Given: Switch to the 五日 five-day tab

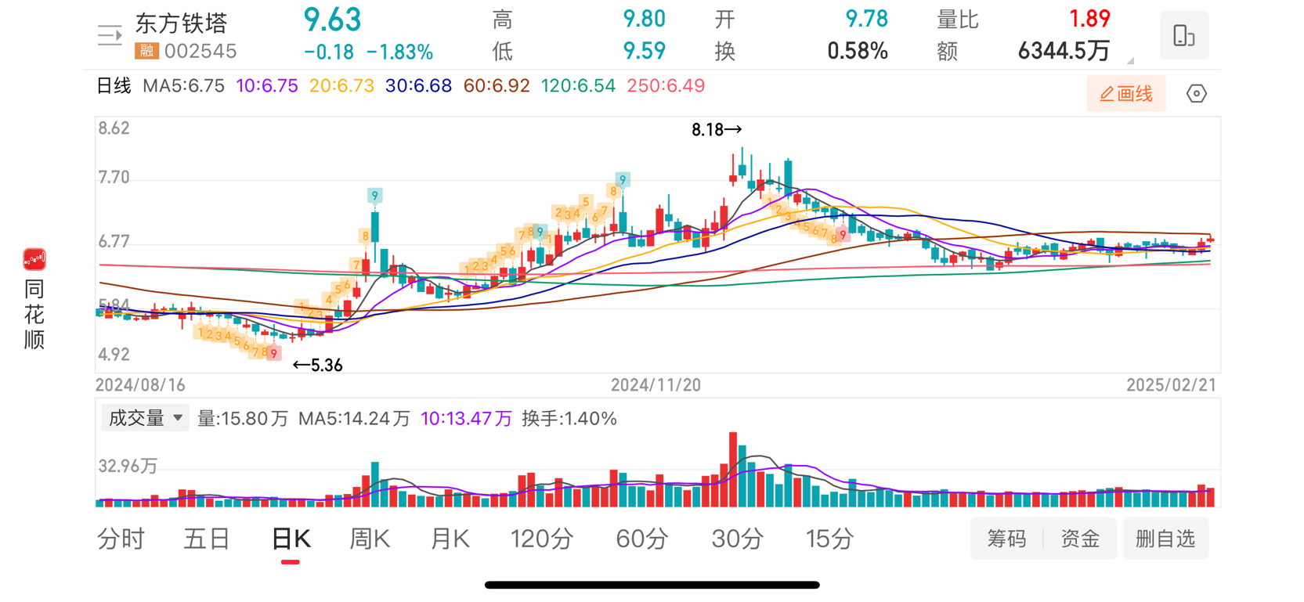Looking at the screenshot, I should point(207,539).
